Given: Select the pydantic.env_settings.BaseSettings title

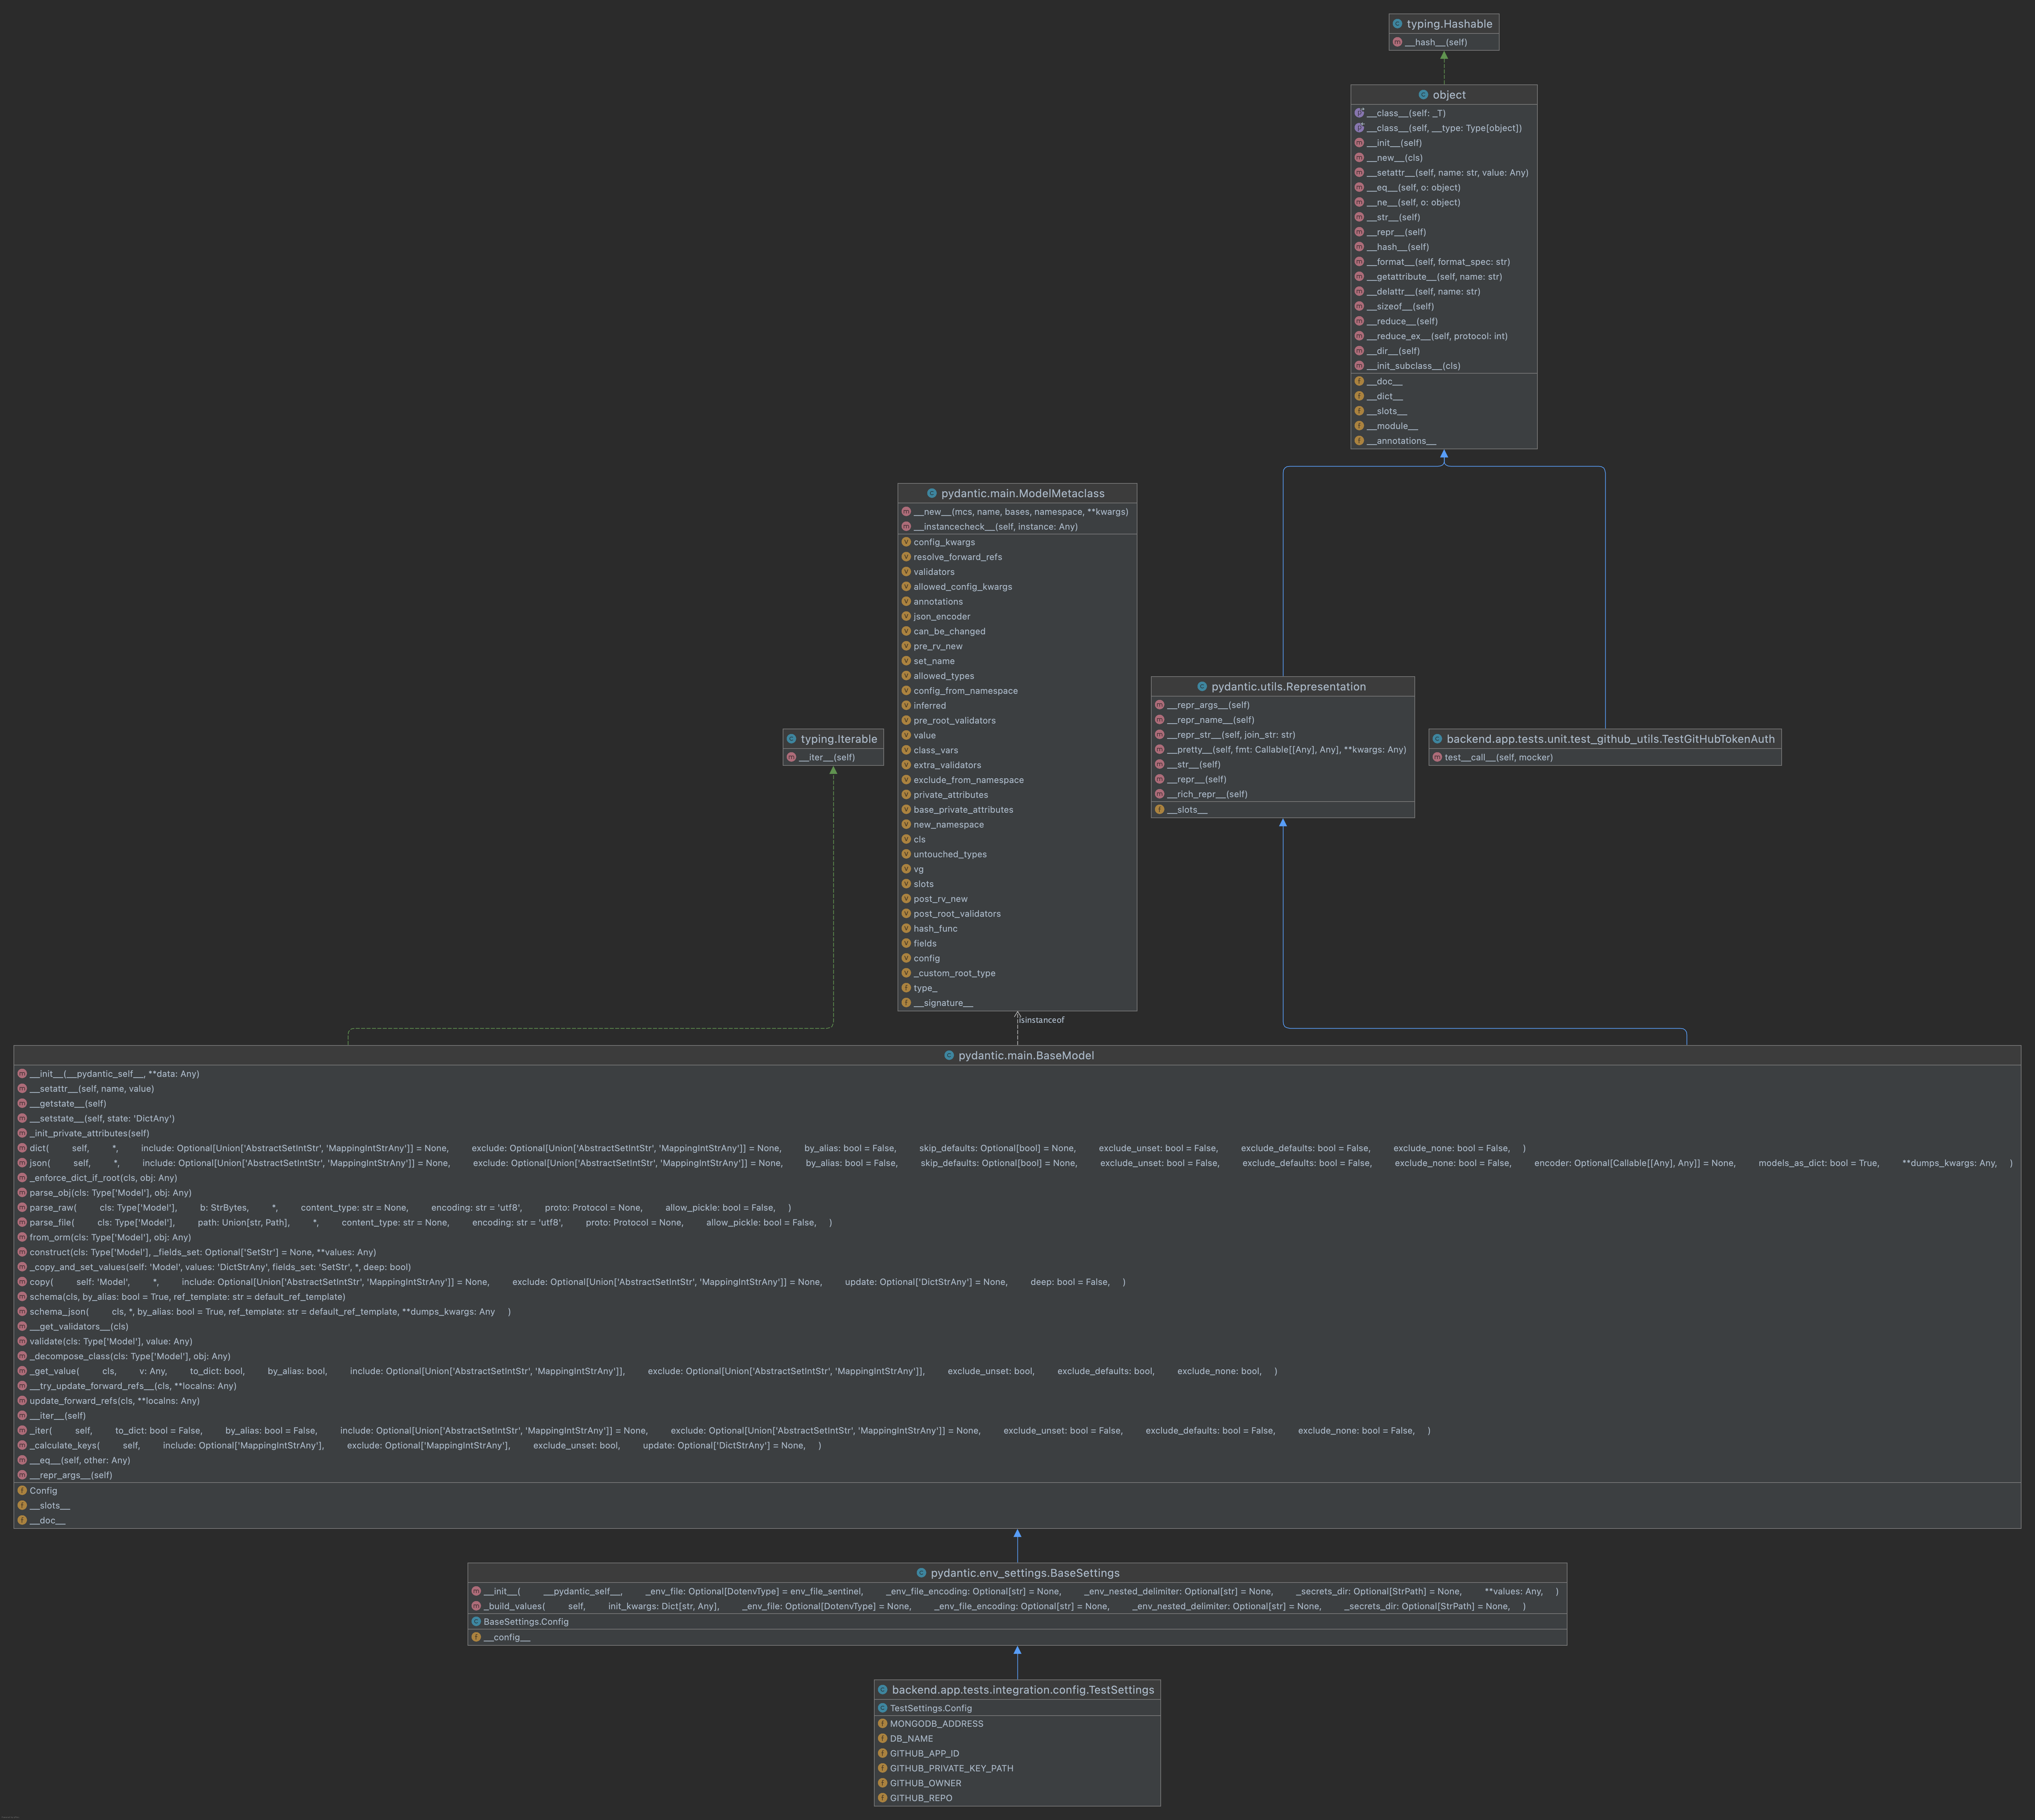Looking at the screenshot, I should click(x=1025, y=1573).
